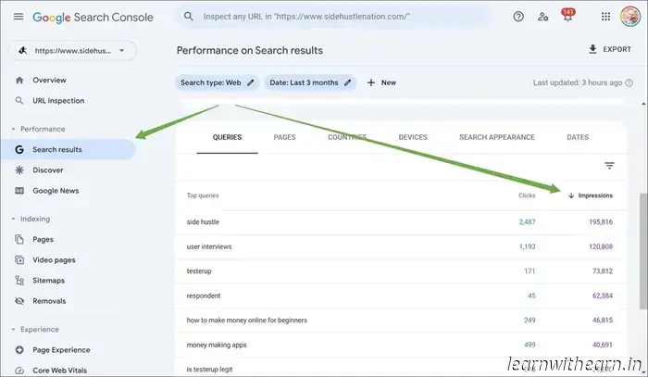Image resolution: width=648 pixels, height=377 pixels.
Task: Click the Export download icon
Action: coord(592,49)
